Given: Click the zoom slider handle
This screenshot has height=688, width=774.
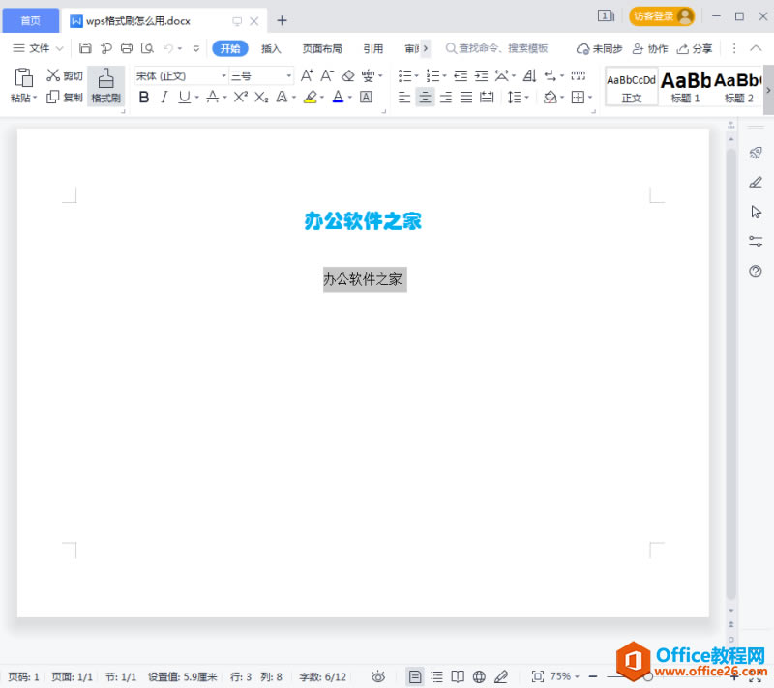Looking at the screenshot, I should [x=648, y=676].
